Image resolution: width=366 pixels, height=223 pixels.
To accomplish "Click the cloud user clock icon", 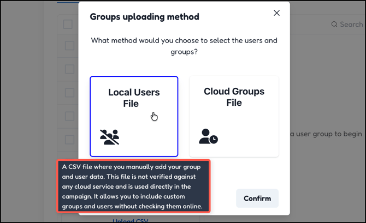I will point(208,136).
